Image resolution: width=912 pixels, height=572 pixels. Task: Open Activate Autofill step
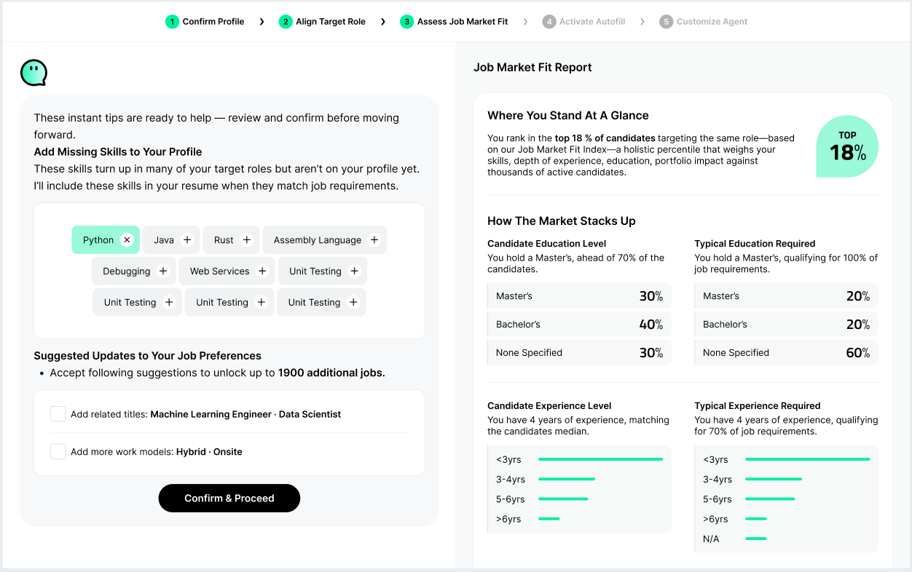tap(584, 22)
